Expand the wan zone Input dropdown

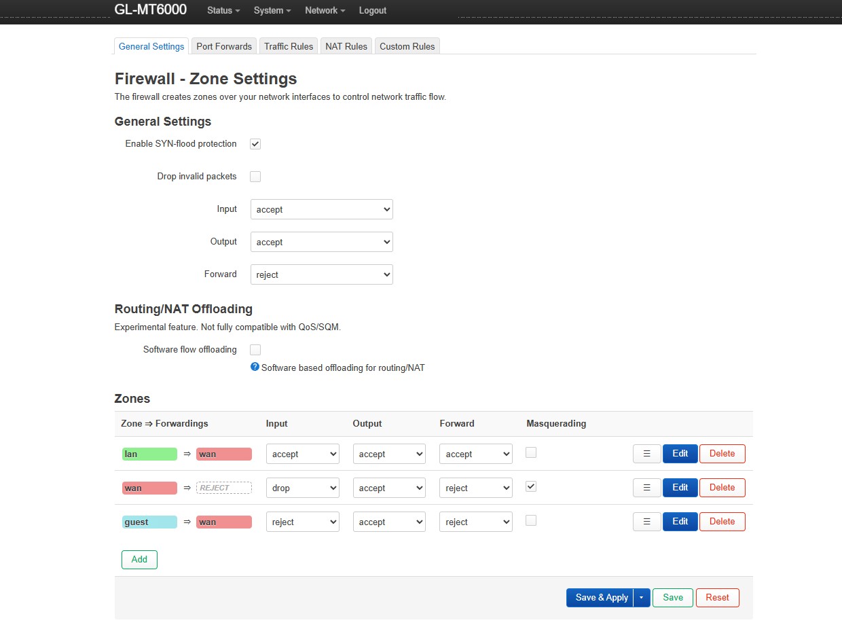pos(302,488)
